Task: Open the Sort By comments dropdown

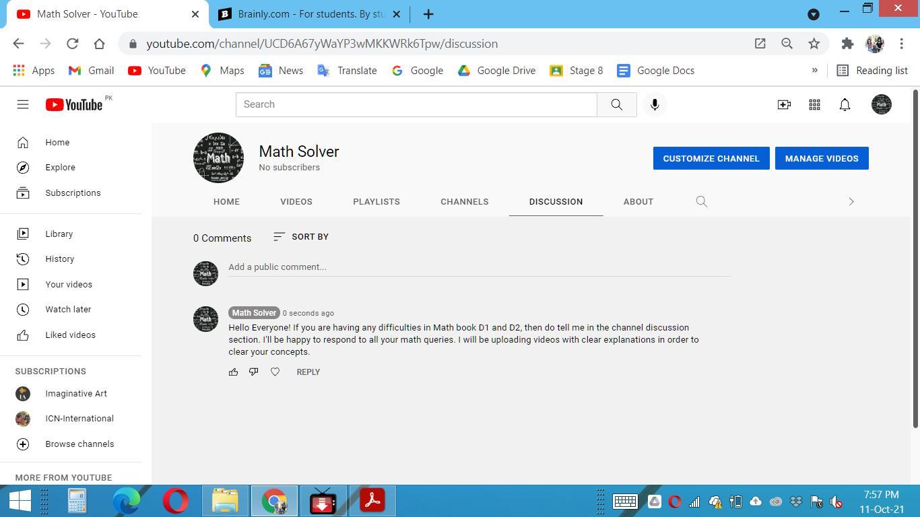Action: [301, 236]
